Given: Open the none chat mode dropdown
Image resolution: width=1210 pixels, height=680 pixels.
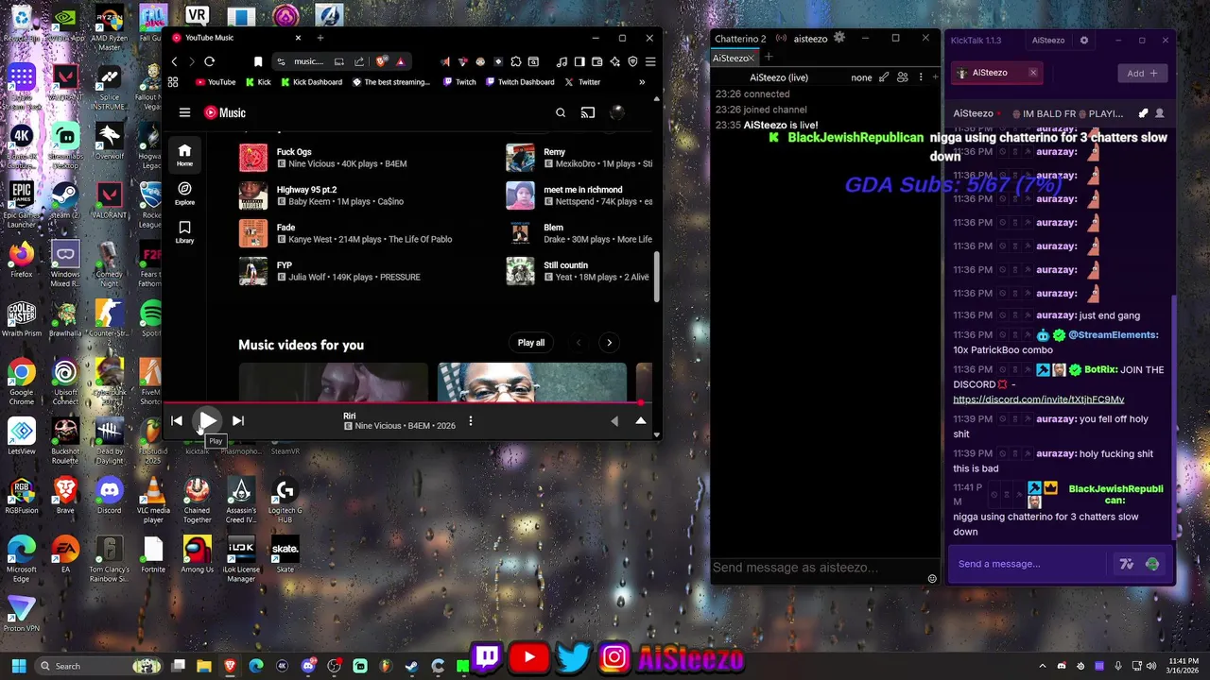Looking at the screenshot, I should 861,77.
